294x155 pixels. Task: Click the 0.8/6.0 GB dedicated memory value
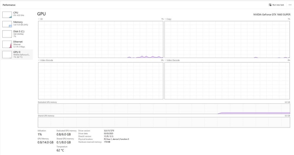pos(64,134)
